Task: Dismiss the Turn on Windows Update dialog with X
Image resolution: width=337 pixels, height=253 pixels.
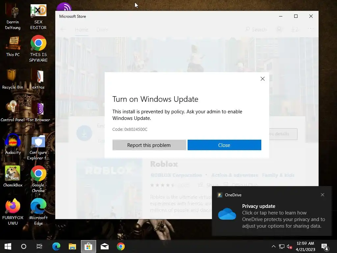Action: 262,79
